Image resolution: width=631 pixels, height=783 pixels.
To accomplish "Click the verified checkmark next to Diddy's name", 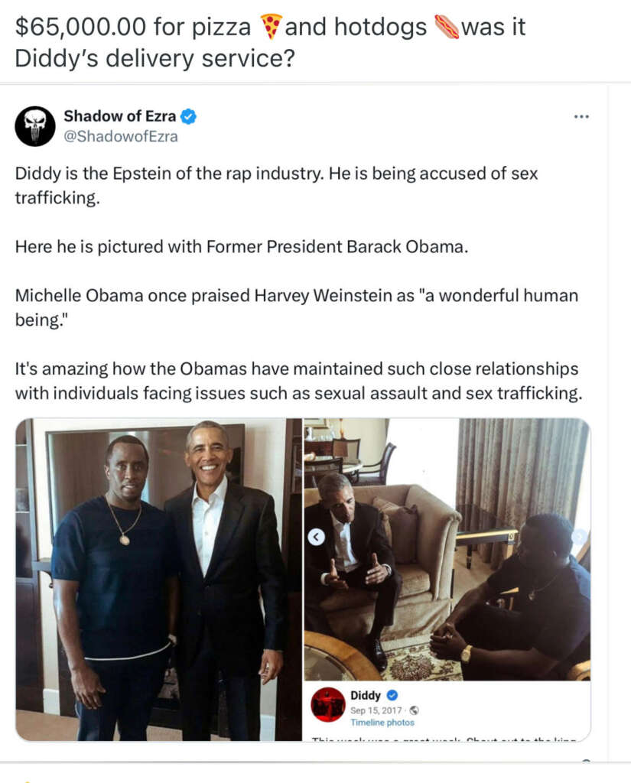I will (x=392, y=695).
